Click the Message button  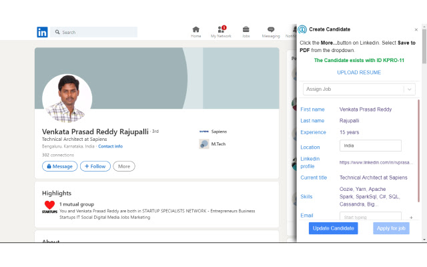point(59,166)
